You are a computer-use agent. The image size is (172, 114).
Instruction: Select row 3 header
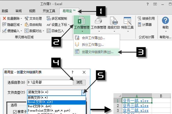pos(118,111)
